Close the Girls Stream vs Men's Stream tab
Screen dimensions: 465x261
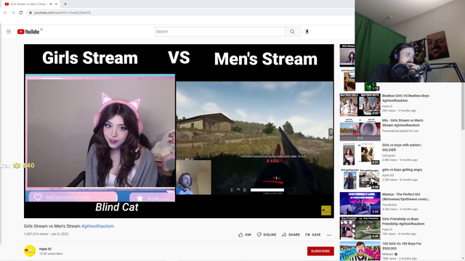coord(56,4)
